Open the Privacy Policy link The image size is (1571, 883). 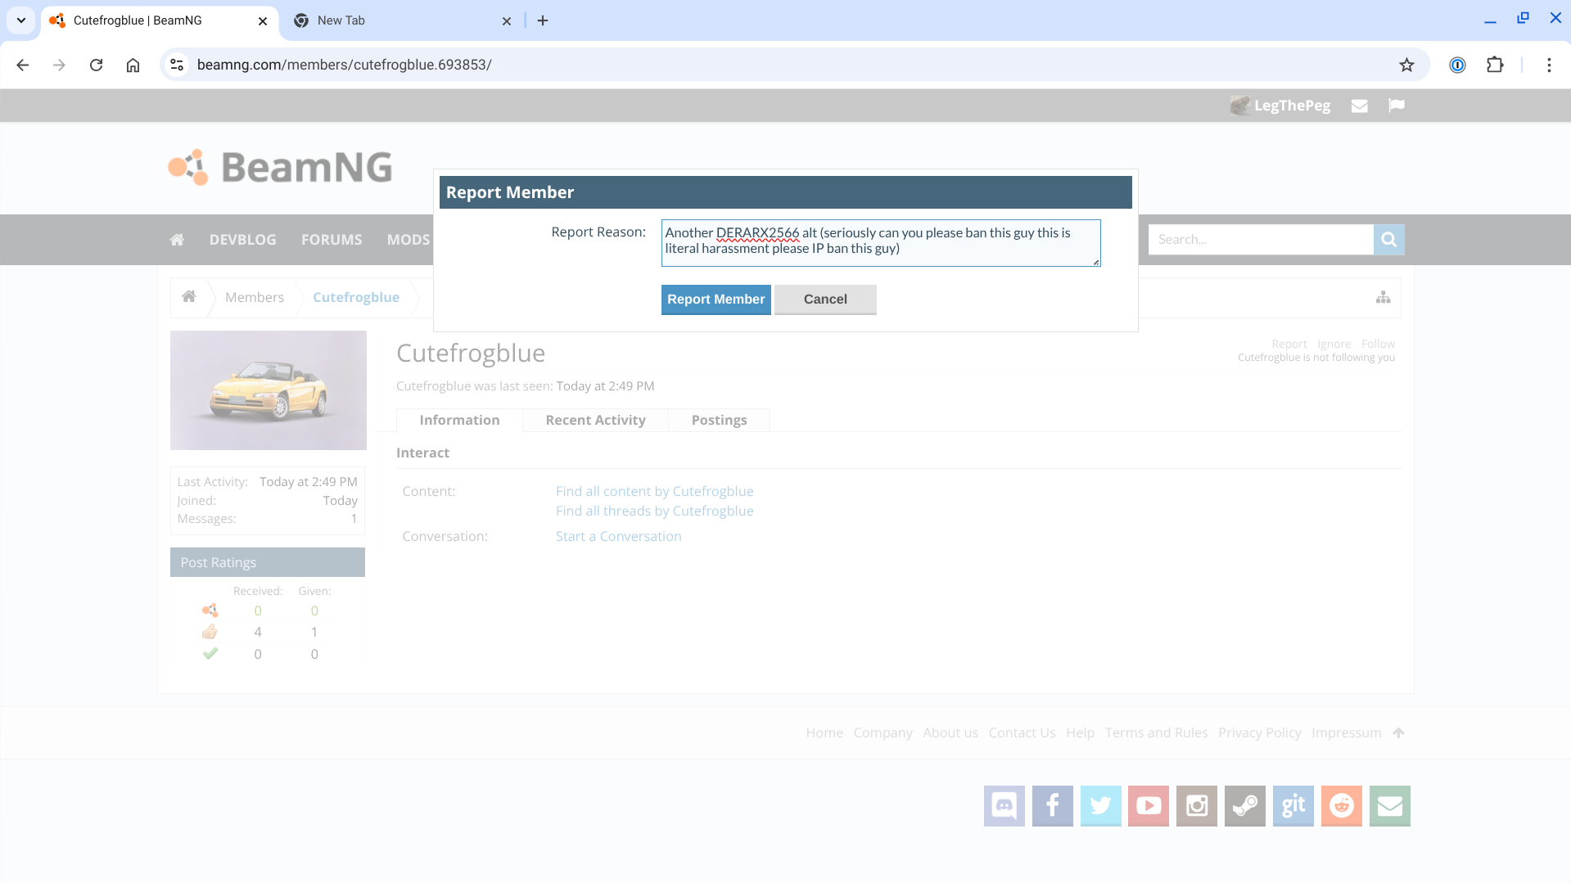[1259, 732]
